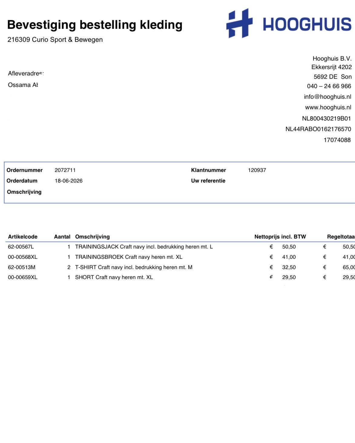The image size is (355, 443).
Task: Click the net price 32,50
Action: [x=289, y=267]
